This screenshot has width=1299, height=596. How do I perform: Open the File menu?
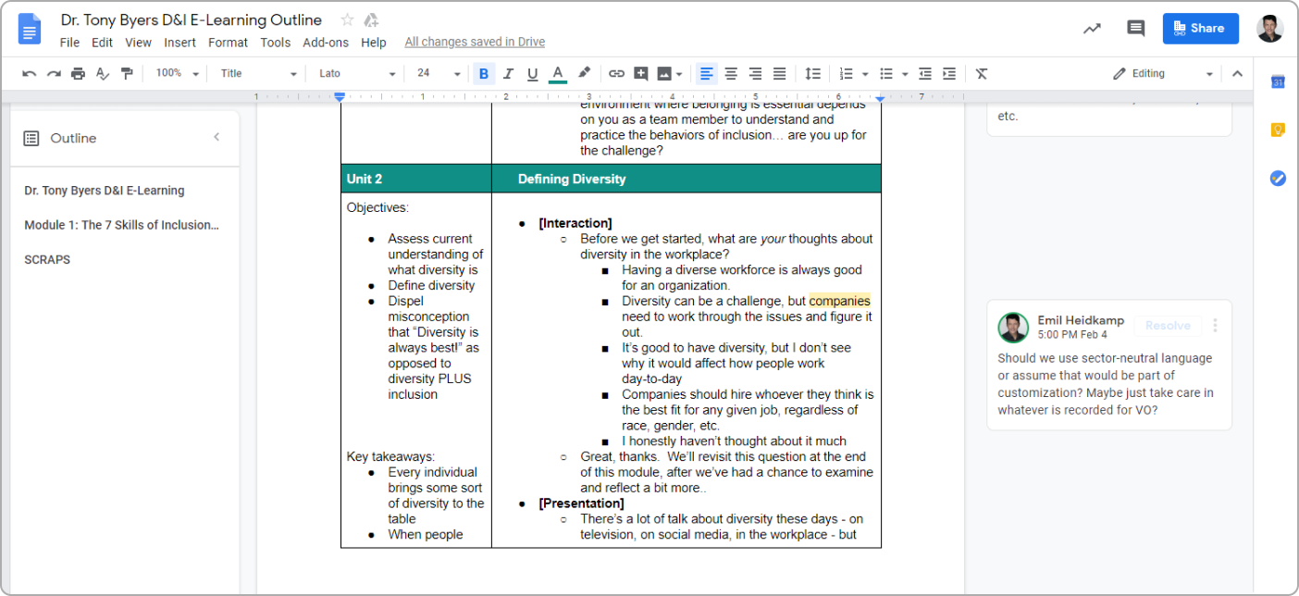(69, 43)
